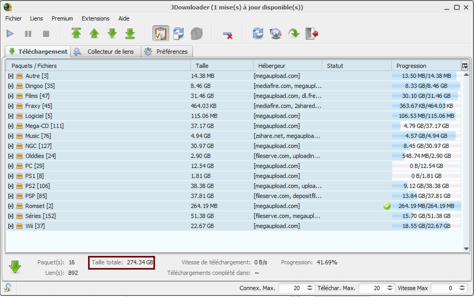Viewport: 474px width, 297px height.
Task: Move selection to top of list
Action: pyautogui.click(x=76, y=33)
